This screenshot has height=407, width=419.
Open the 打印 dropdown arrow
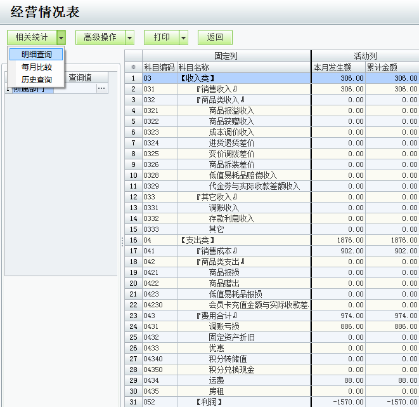click(184, 37)
